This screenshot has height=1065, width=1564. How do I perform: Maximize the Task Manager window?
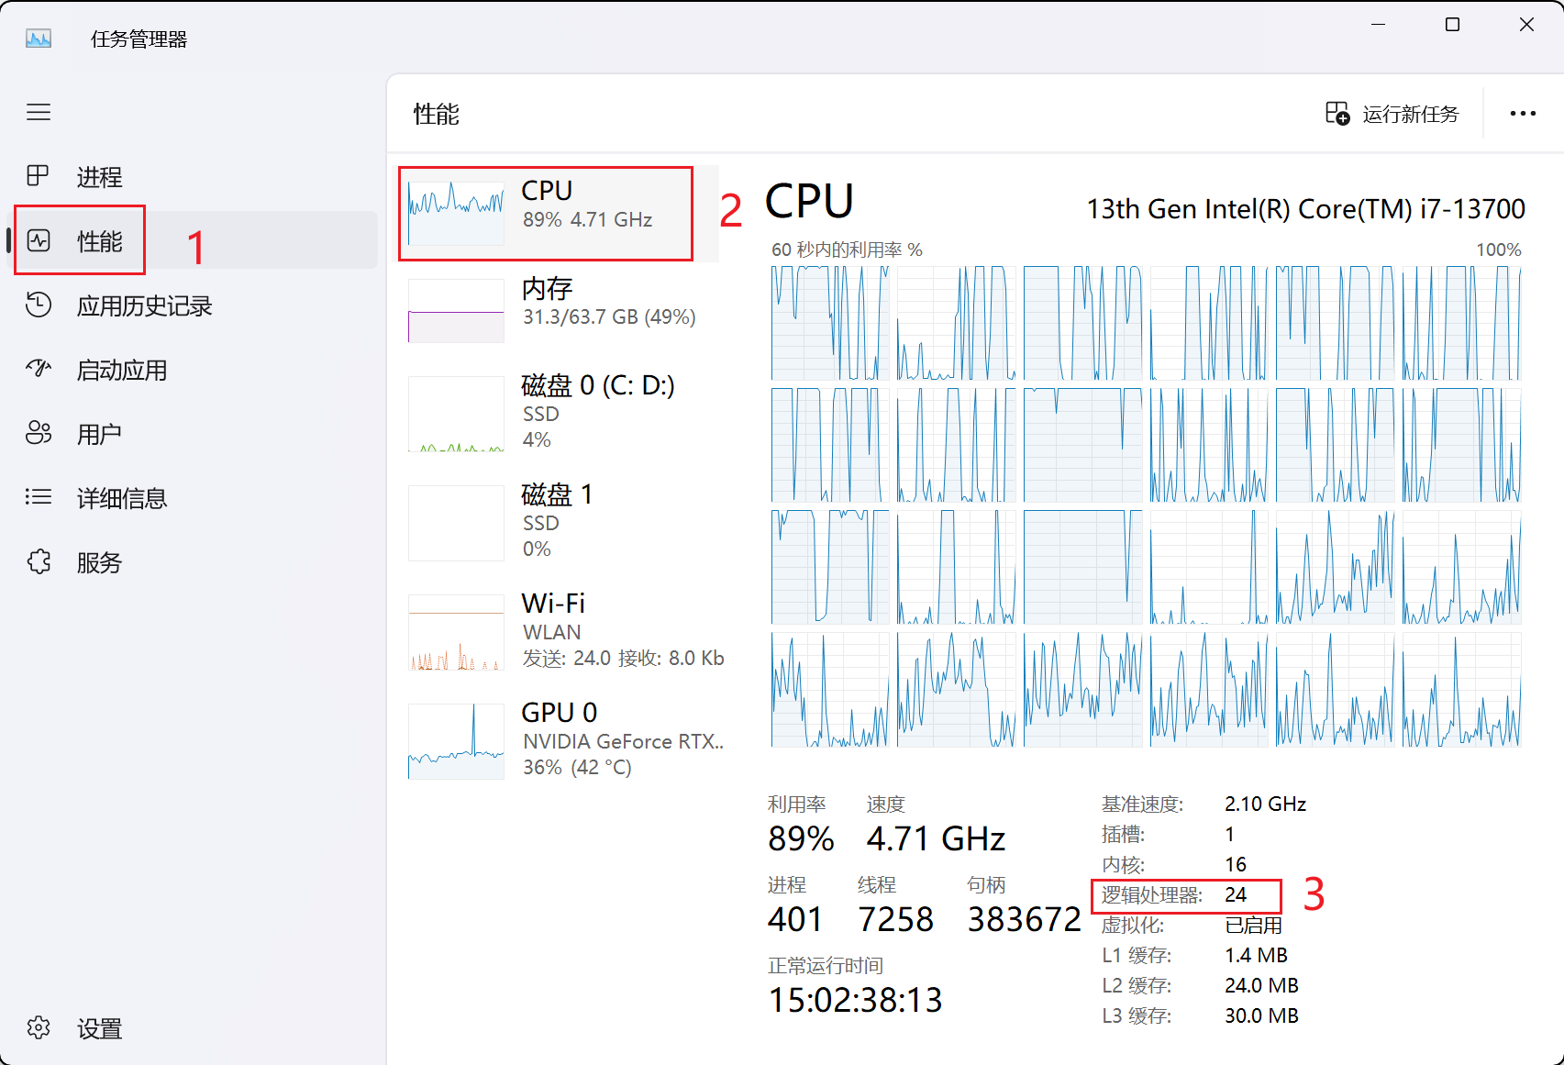(1452, 25)
